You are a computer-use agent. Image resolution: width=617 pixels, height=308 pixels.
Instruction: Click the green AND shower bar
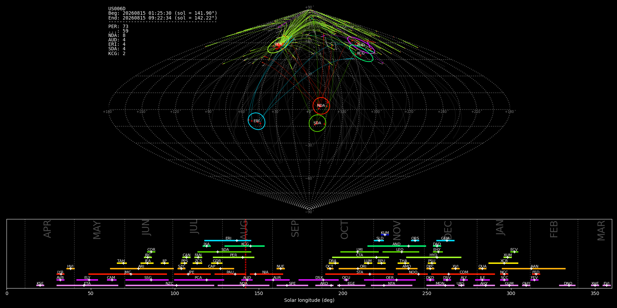397,246
